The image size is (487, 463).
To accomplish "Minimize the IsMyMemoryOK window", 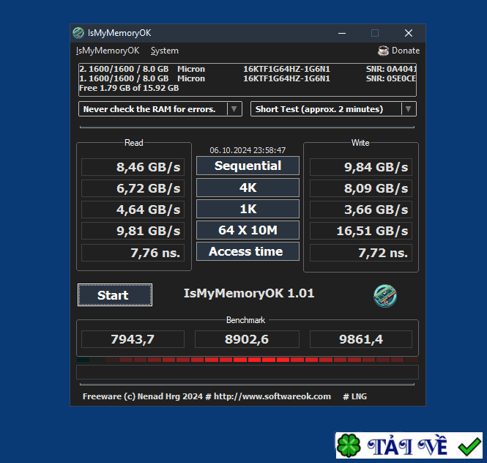I will 342,33.
